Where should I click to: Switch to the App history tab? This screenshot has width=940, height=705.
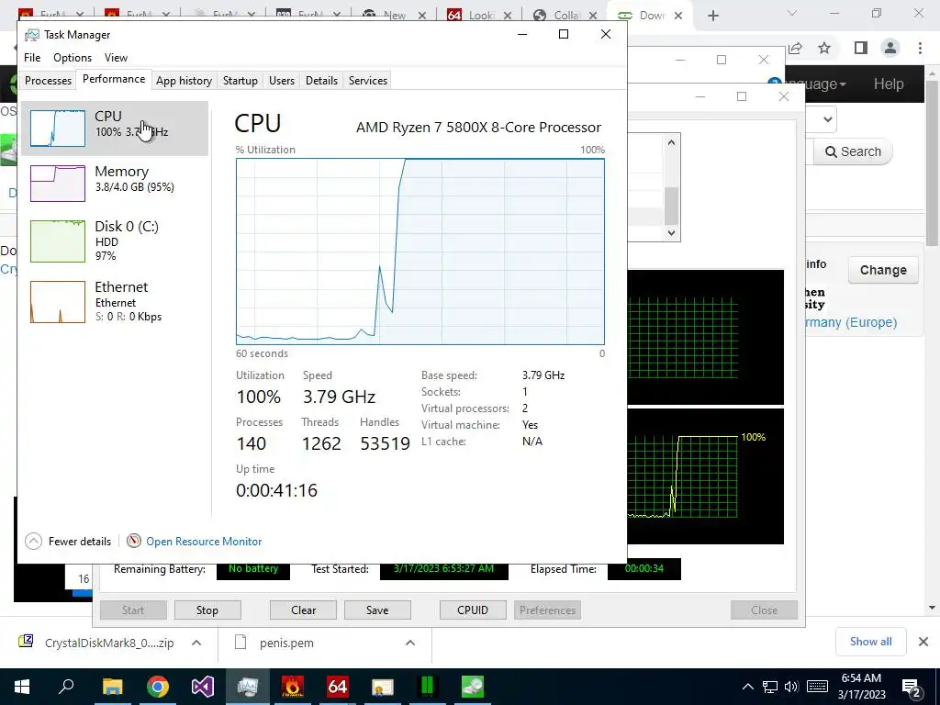(x=184, y=81)
